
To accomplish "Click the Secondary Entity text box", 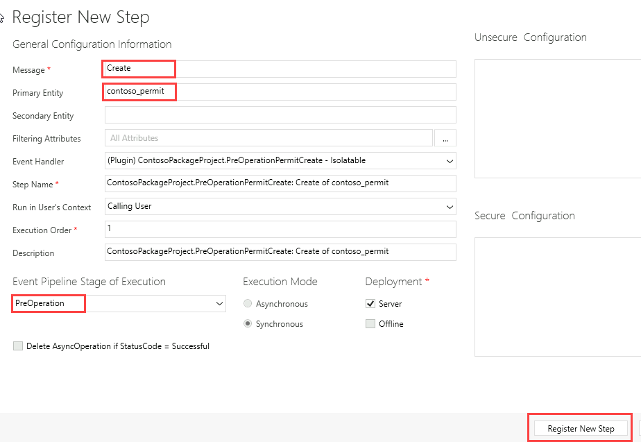I will tap(280, 115).
